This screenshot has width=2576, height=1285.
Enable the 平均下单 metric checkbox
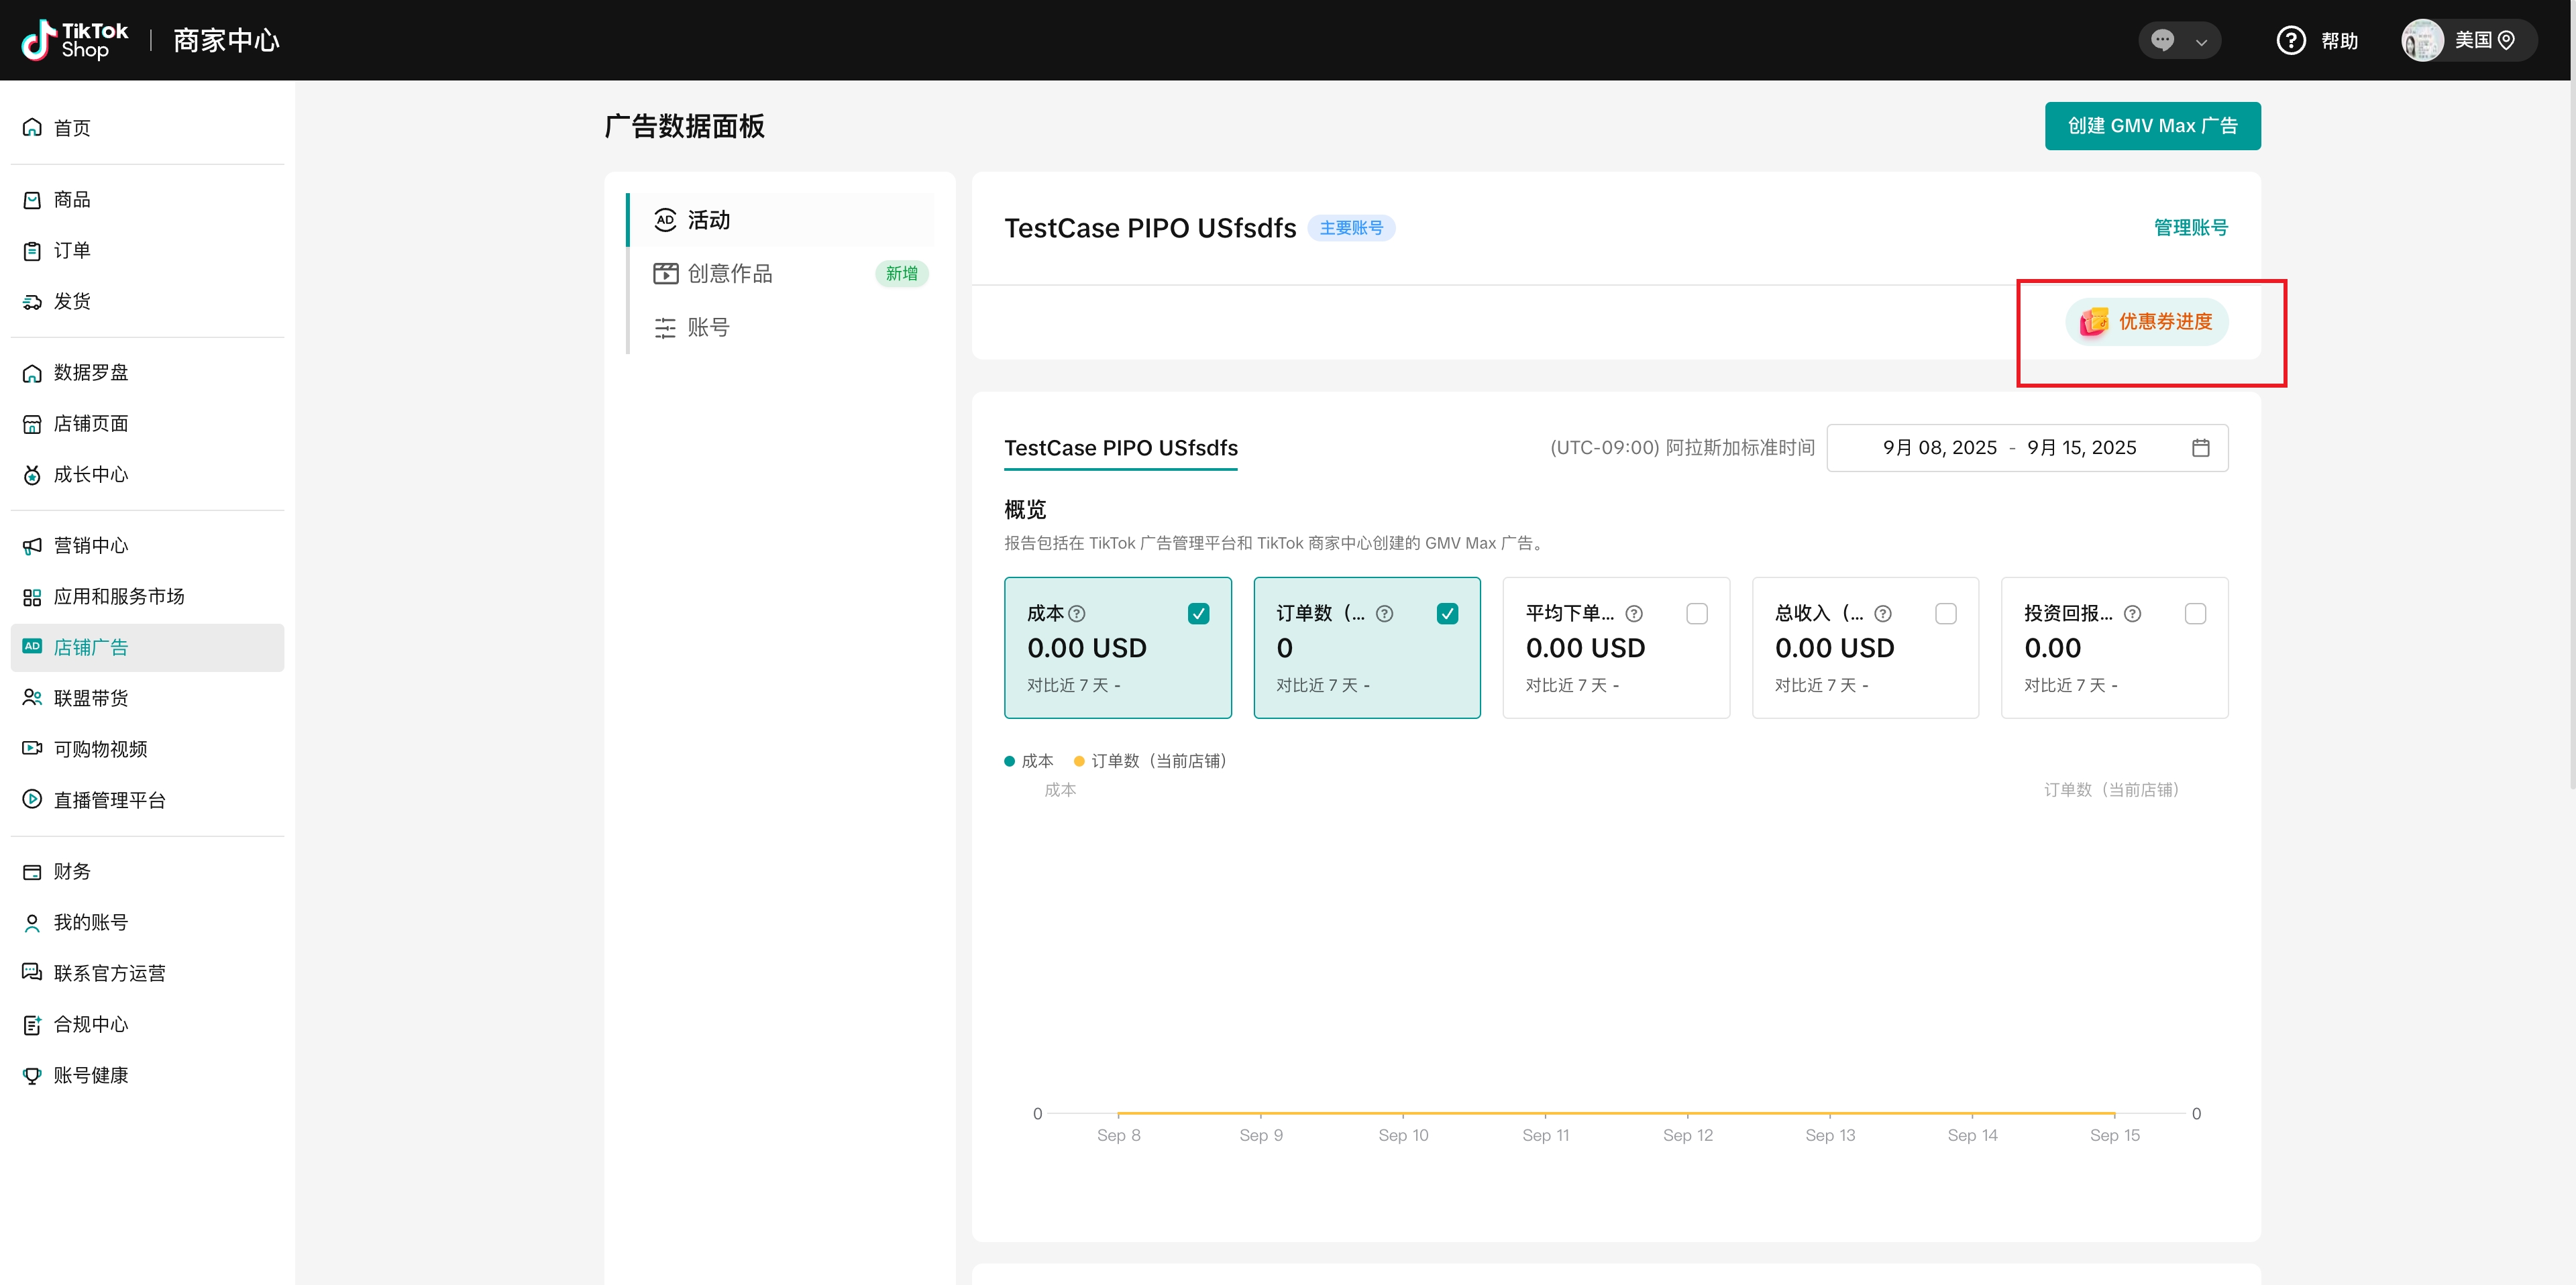click(x=1696, y=614)
